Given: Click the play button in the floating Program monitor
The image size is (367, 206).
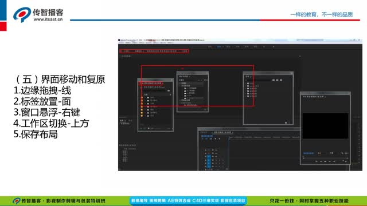Looking at the screenshot, I should pos(325,161).
